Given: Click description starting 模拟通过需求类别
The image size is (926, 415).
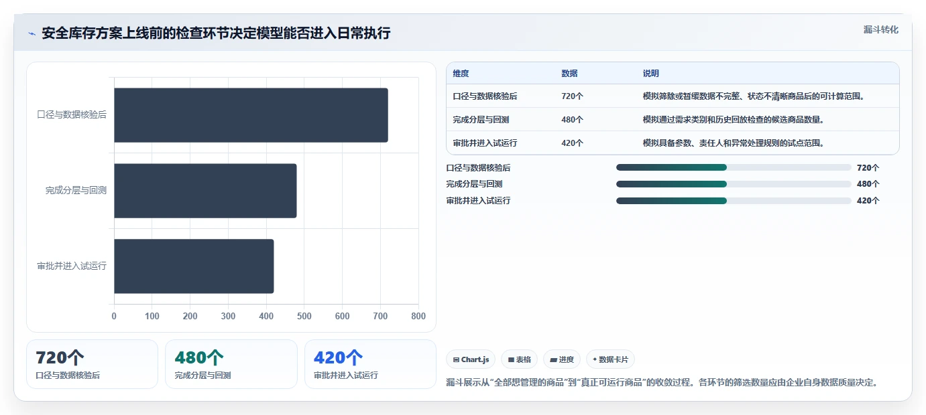Looking at the screenshot, I should (733, 120).
